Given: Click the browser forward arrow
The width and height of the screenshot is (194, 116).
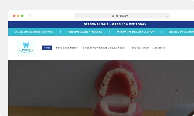Looking at the screenshot, I should pos(37,16).
